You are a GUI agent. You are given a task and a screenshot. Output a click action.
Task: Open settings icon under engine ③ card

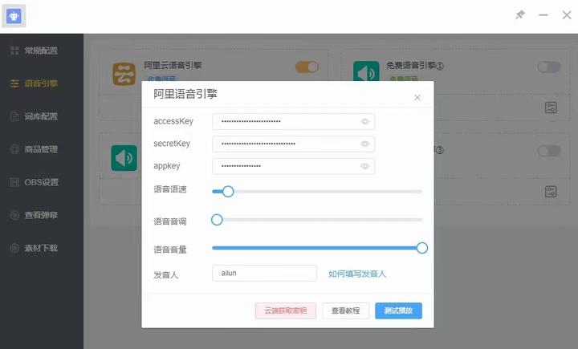click(551, 192)
